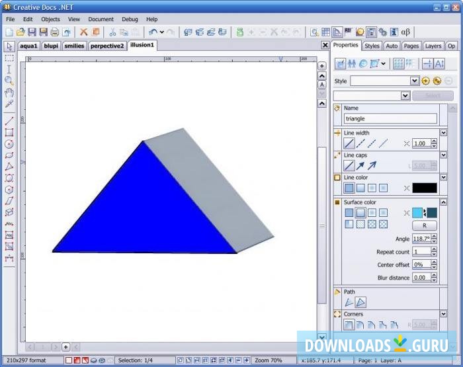
Task: Select the text edit cursor tool
Action: [x=9, y=69]
